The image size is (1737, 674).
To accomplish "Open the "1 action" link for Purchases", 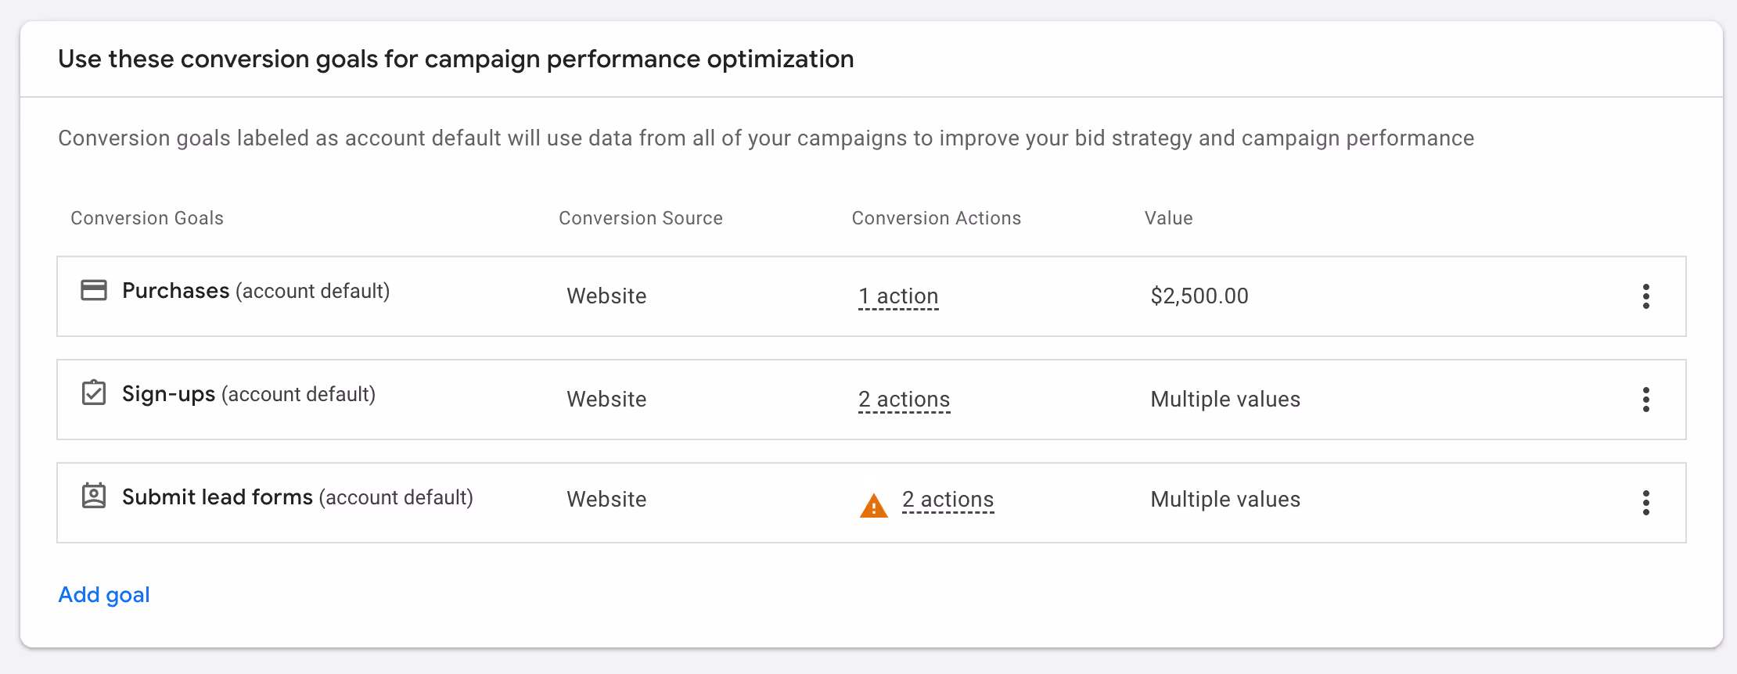I will [898, 296].
